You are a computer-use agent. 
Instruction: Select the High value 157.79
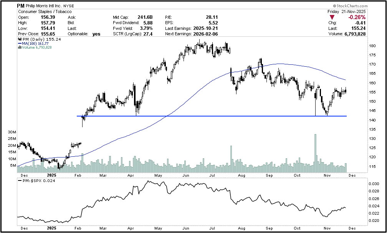pyautogui.click(x=48, y=23)
